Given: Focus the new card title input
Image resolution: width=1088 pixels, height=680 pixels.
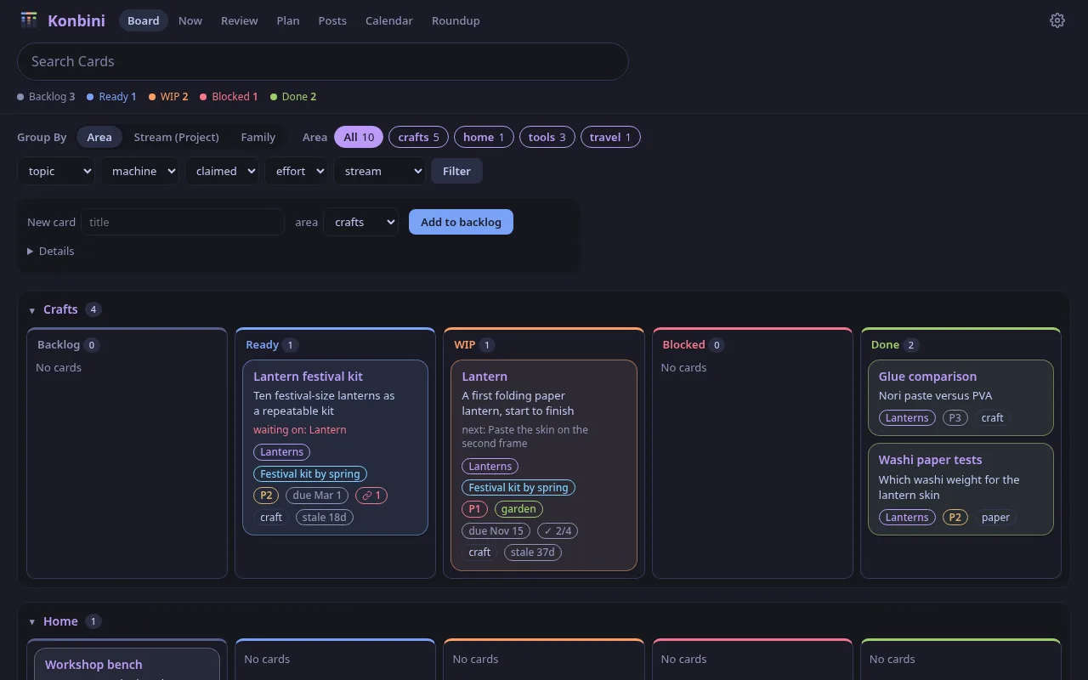Looking at the screenshot, I should [x=183, y=222].
